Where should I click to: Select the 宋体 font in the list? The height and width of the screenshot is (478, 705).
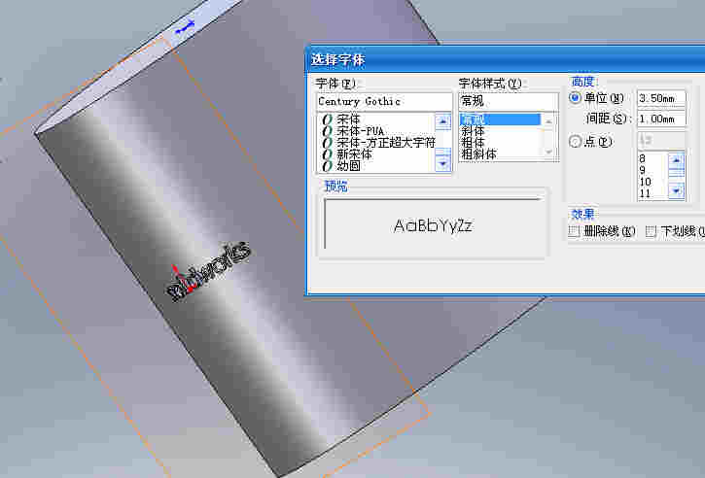(x=348, y=119)
